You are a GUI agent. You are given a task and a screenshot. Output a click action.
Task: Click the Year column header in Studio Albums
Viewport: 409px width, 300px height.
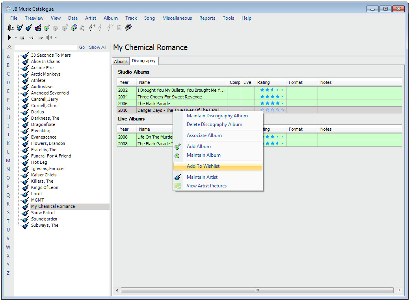point(126,82)
